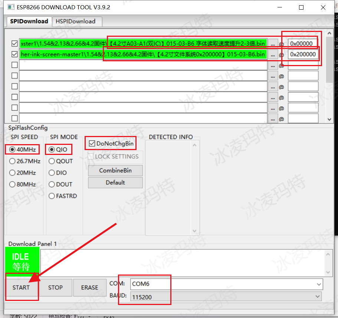Open file browser for third row
This screenshot has height=318, width=338.
tap(273, 65)
